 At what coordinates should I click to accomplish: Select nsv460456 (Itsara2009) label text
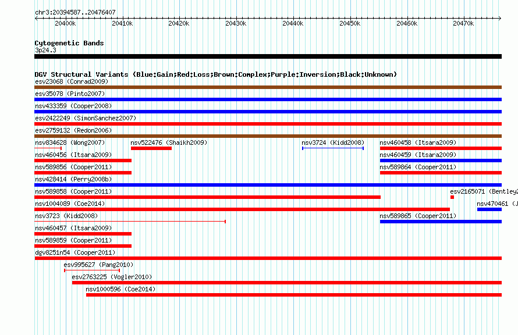(73, 155)
